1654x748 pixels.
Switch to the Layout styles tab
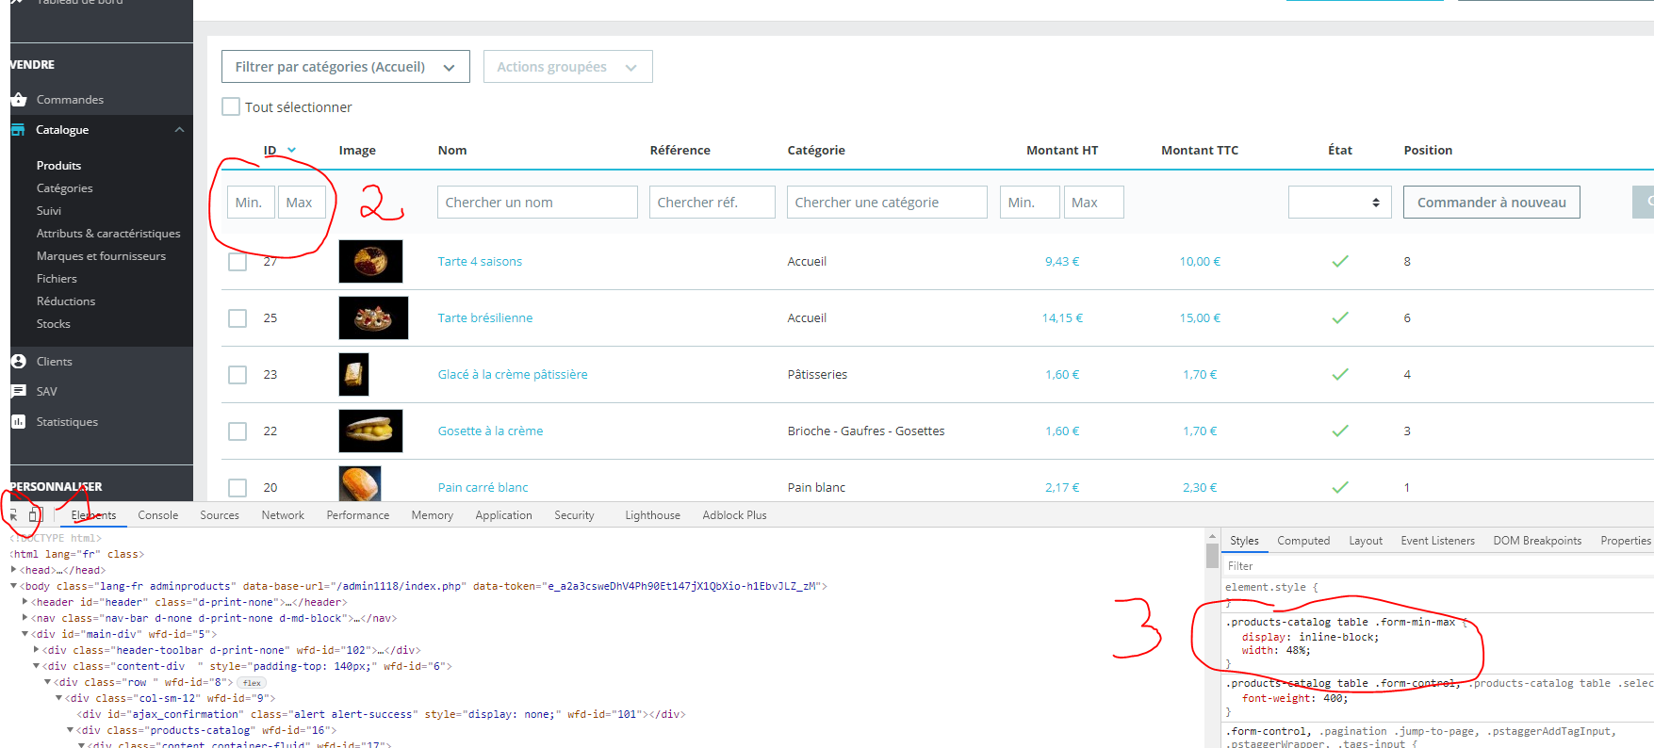[x=1366, y=541]
